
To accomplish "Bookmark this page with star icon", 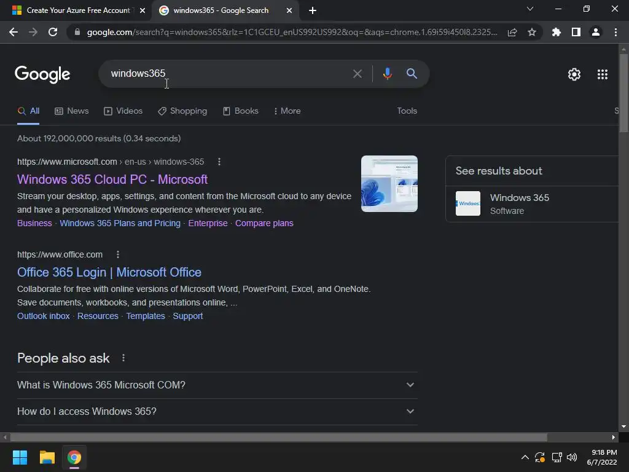I will tap(532, 32).
